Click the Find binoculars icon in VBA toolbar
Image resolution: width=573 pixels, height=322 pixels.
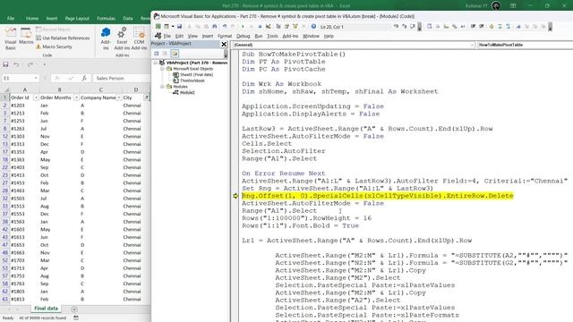pos(215,27)
